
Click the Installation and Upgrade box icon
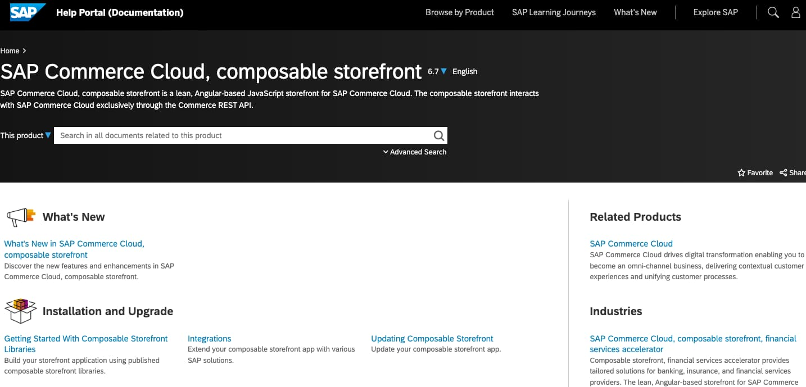(x=20, y=311)
